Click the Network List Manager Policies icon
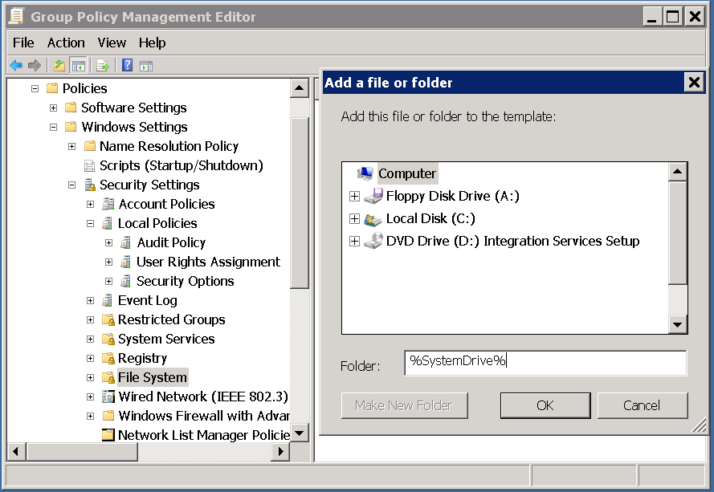714x492 pixels. point(108,435)
